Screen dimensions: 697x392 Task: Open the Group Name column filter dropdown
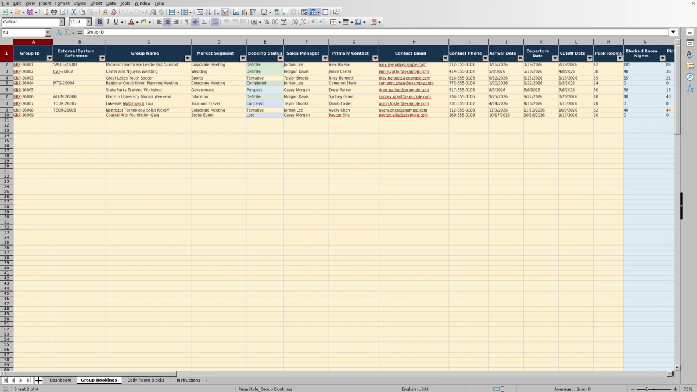[188, 58]
